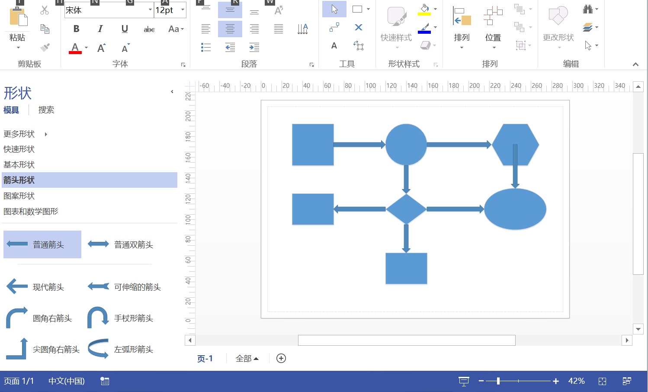
Task: Click the connection point X tool
Action: pos(359,27)
